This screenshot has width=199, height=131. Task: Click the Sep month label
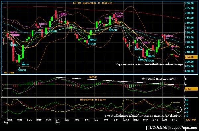(58, 122)
